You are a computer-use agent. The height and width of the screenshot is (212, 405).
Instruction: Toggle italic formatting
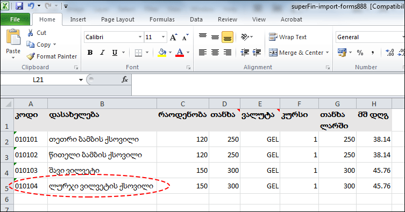point(102,53)
